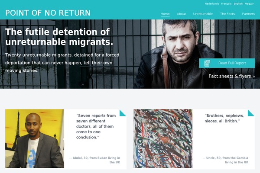Open the abstract painting thumbnail
Screen dimensions: 260x173
tap(163, 138)
